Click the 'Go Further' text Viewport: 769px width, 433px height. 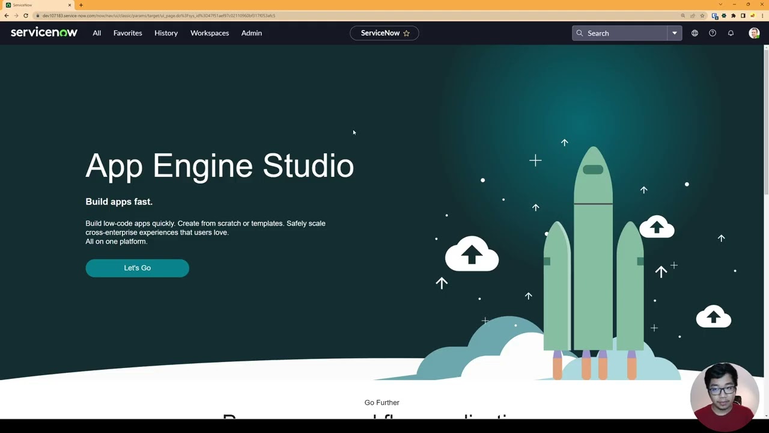point(381,402)
